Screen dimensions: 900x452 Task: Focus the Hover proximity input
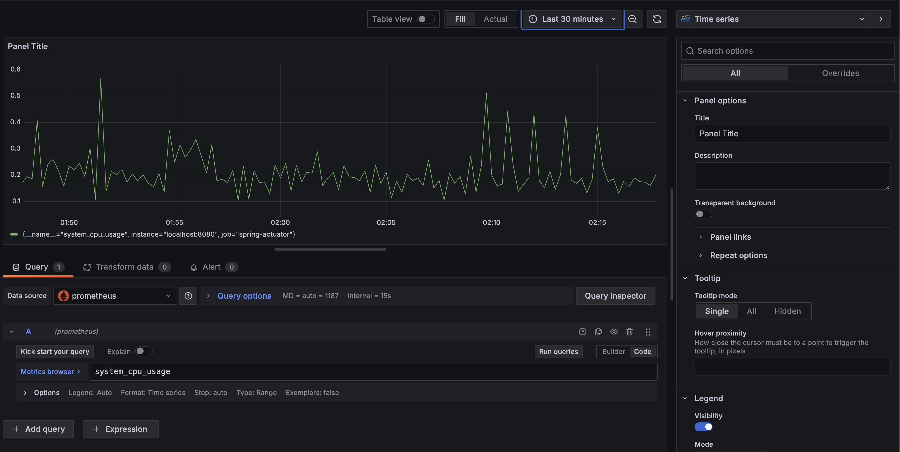pos(792,367)
